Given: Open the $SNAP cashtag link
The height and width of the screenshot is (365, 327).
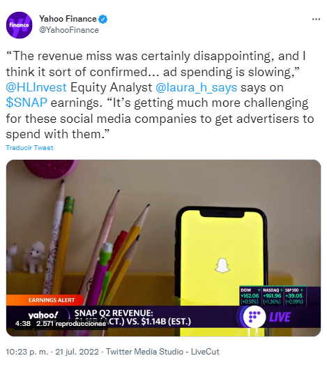Looking at the screenshot, I should 26,103.
